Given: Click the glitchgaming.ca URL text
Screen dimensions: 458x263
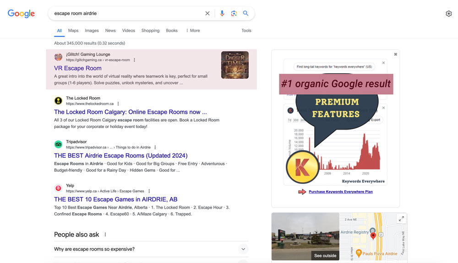Looking at the screenshot, I should pyautogui.click(x=98, y=60).
